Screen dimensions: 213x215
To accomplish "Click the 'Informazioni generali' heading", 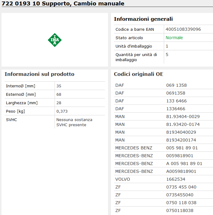I will coord(143,19).
